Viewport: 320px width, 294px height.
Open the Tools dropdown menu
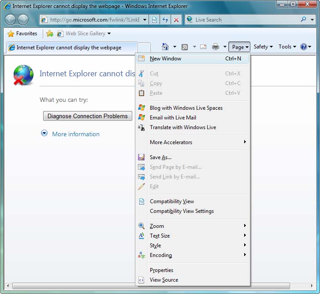tap(287, 47)
